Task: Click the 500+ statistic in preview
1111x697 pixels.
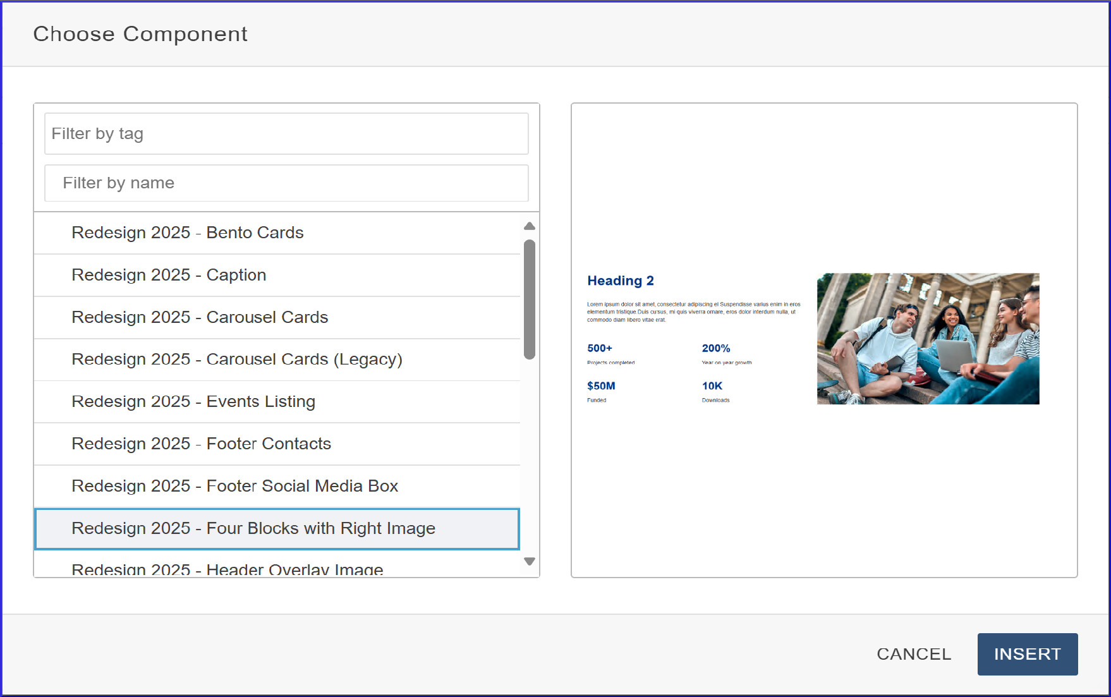Action: coord(600,349)
